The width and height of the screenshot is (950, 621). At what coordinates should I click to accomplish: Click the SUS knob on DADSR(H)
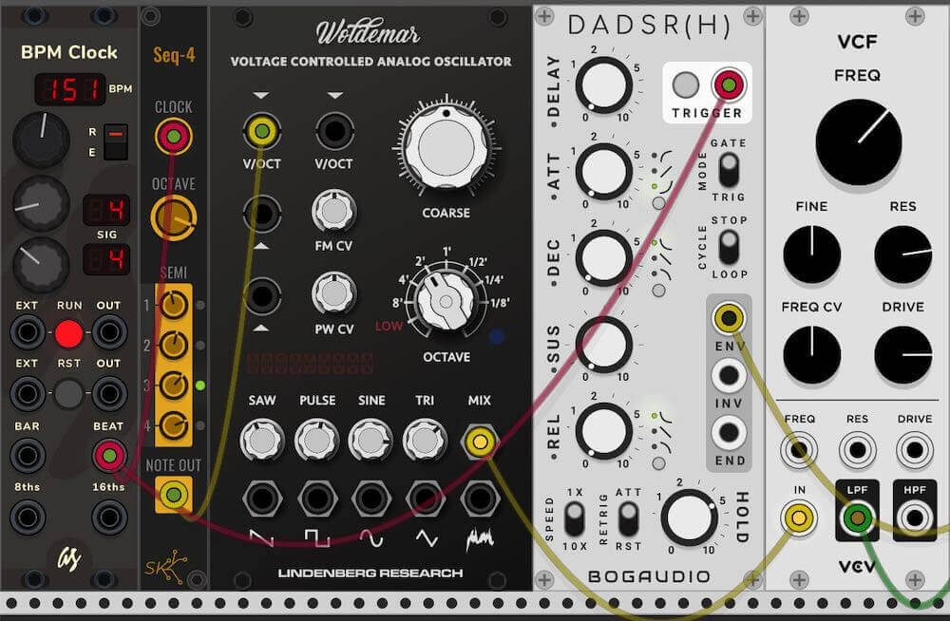pyautogui.click(x=603, y=344)
